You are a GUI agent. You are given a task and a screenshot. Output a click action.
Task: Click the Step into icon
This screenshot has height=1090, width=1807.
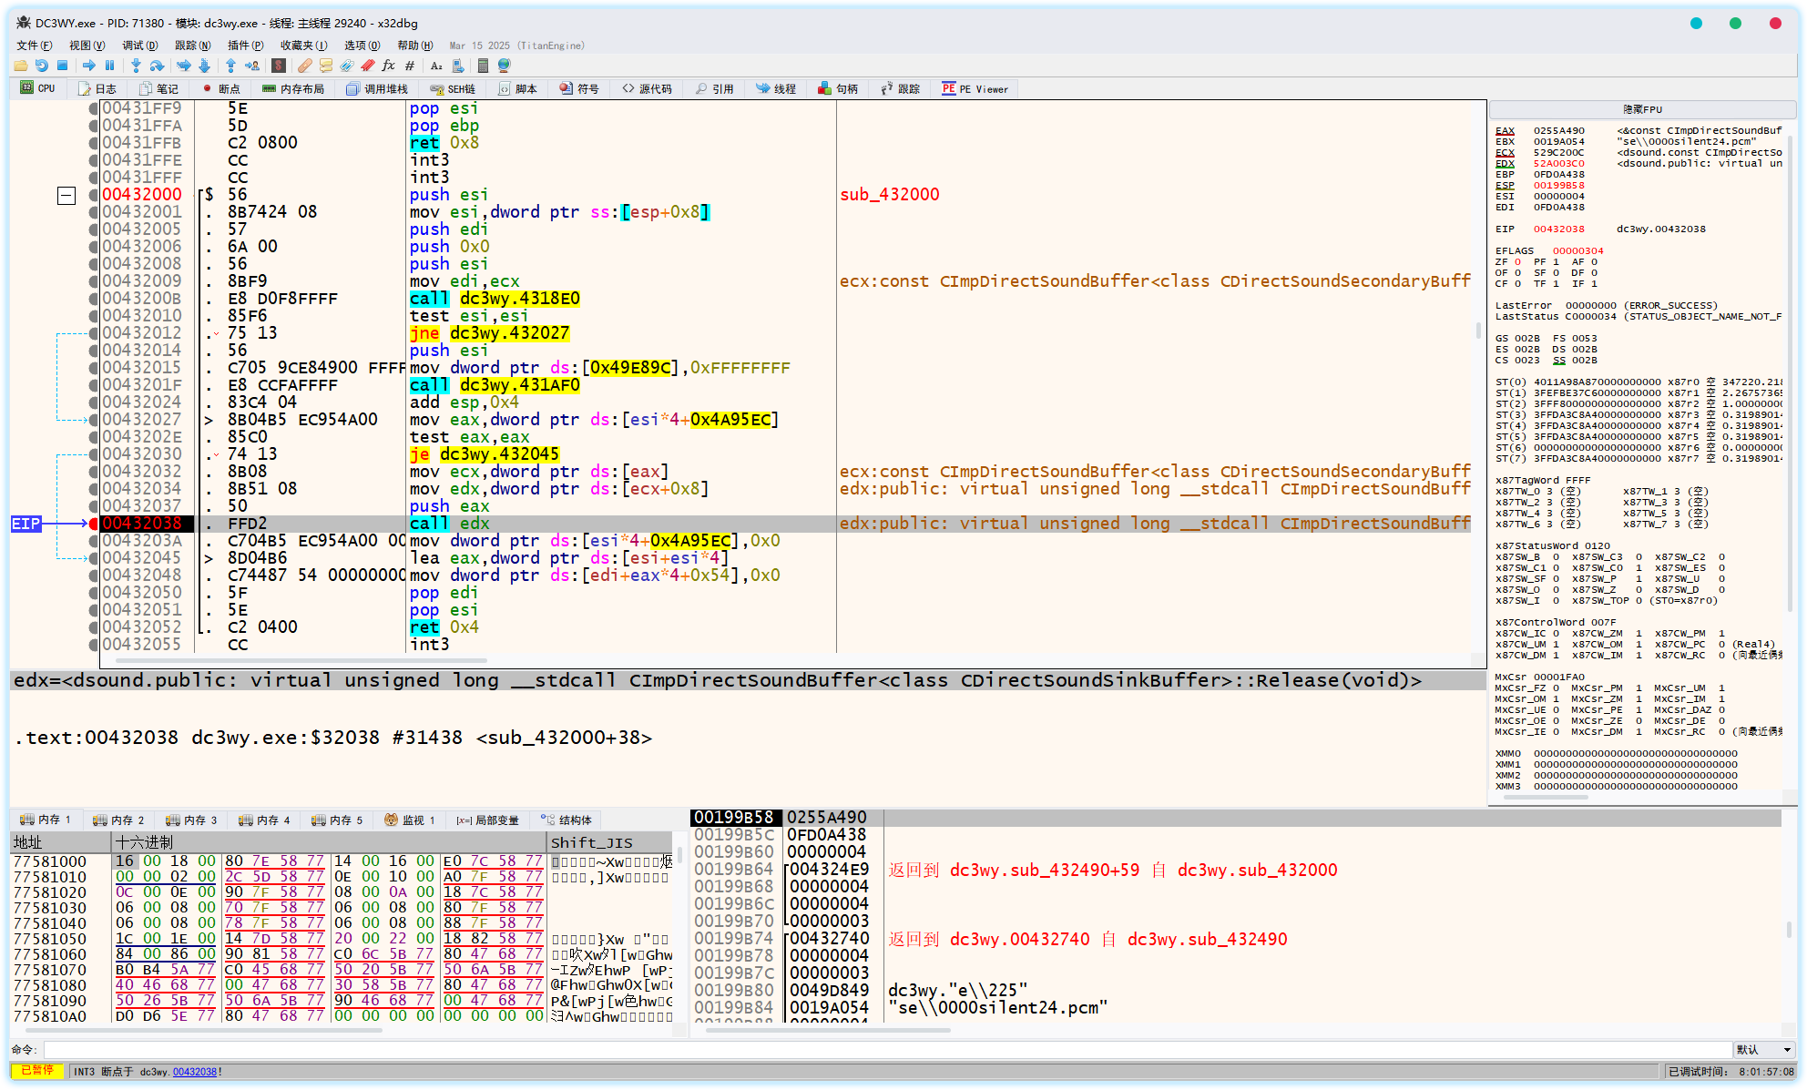(x=136, y=66)
